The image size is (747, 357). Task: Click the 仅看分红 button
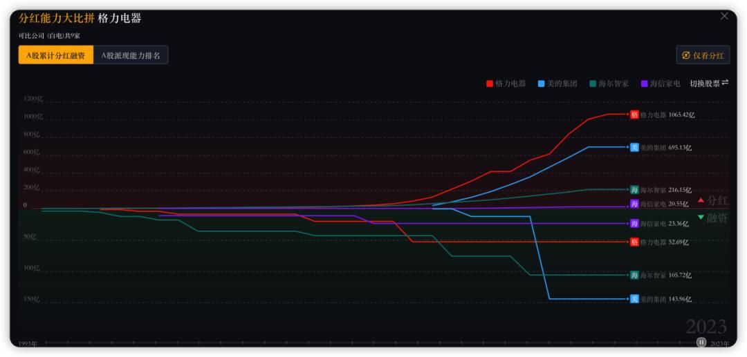tap(703, 55)
